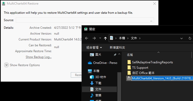The height and width of the screenshot is (101, 193).
Task: Close the MultiCharts64 Restore window
Action: [x=155, y=4]
